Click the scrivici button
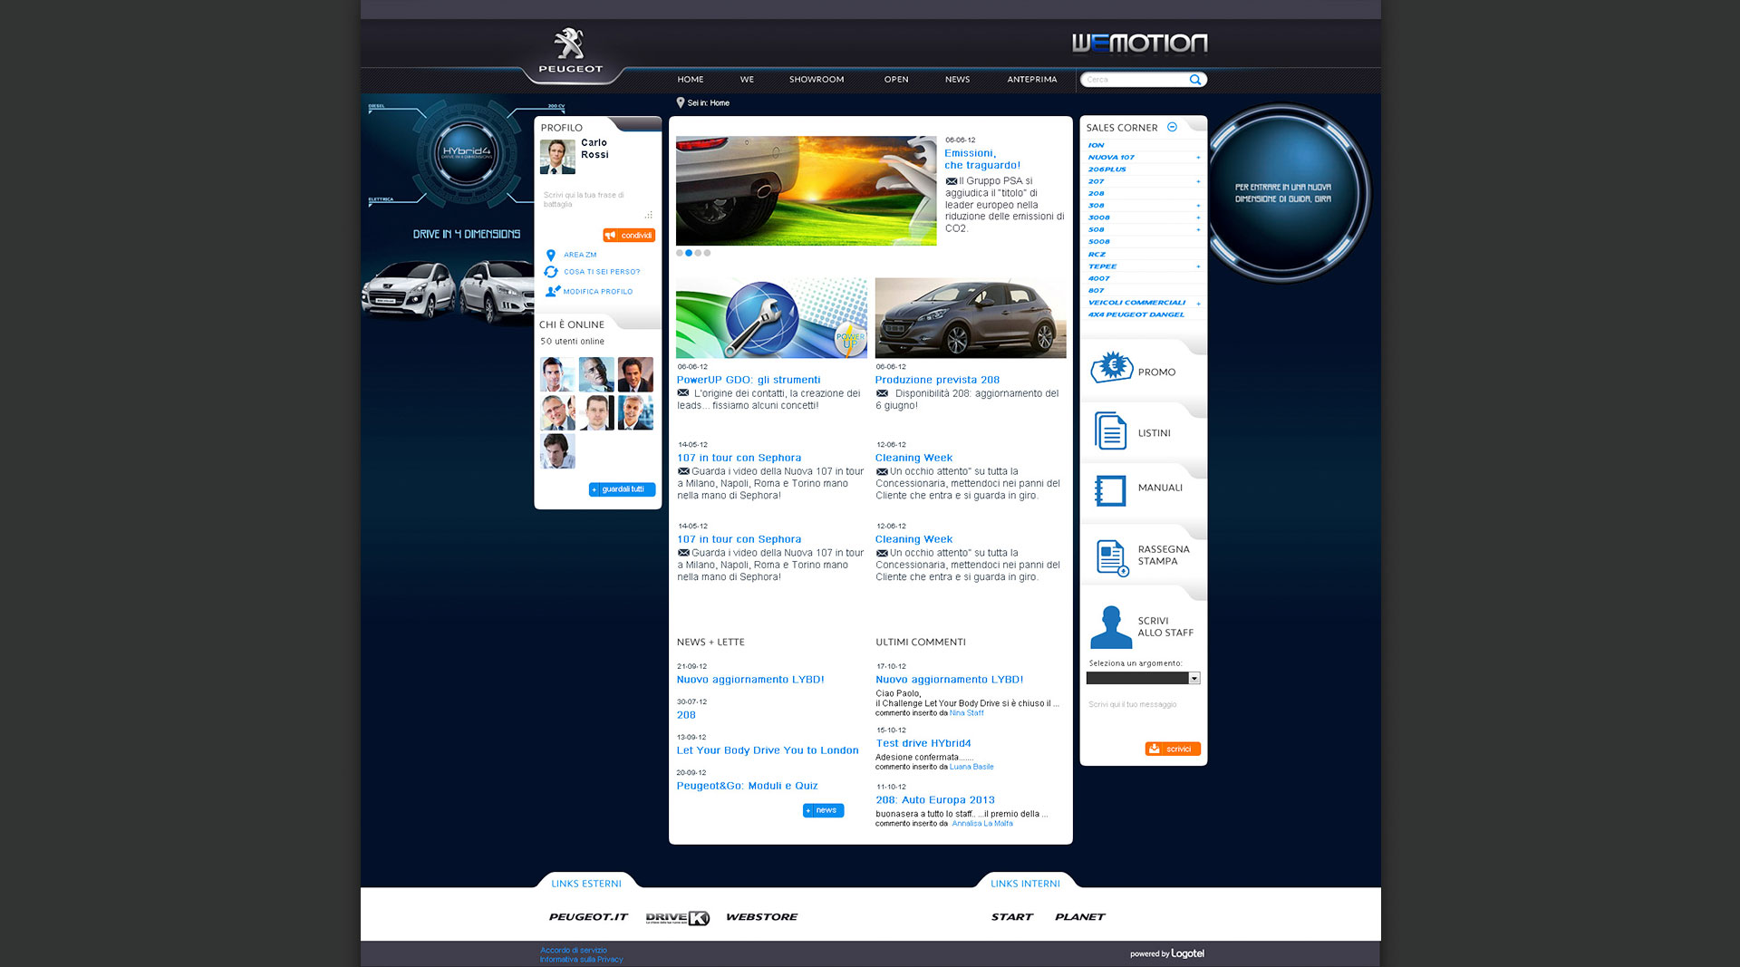The width and height of the screenshot is (1740, 967). point(1173,749)
